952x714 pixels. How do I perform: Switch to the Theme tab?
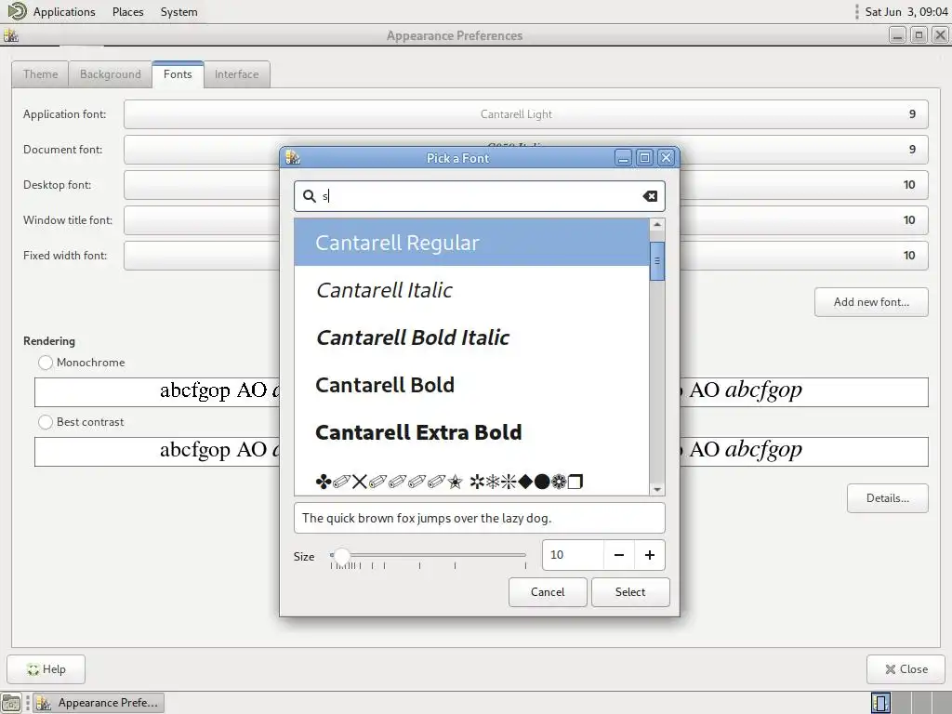[x=40, y=74]
